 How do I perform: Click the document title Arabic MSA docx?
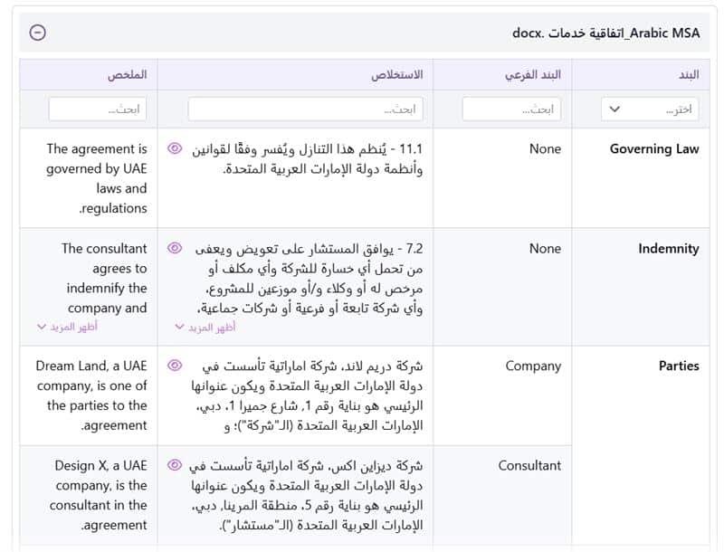(x=605, y=33)
